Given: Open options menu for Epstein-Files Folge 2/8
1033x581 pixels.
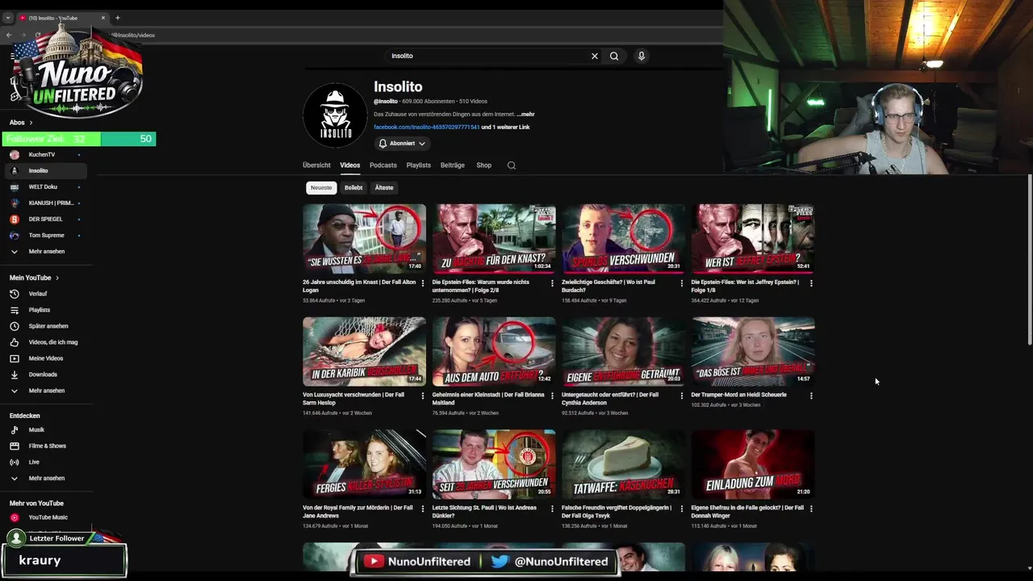Looking at the screenshot, I should (x=552, y=283).
